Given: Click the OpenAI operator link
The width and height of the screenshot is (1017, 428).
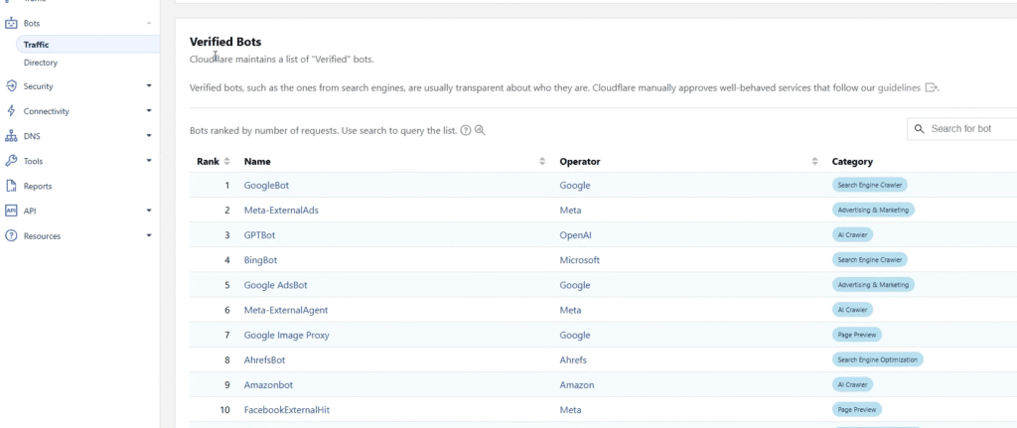Looking at the screenshot, I should coord(576,235).
